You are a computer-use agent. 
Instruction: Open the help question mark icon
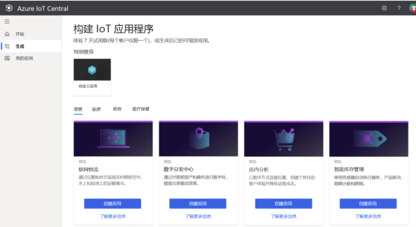(399, 8)
